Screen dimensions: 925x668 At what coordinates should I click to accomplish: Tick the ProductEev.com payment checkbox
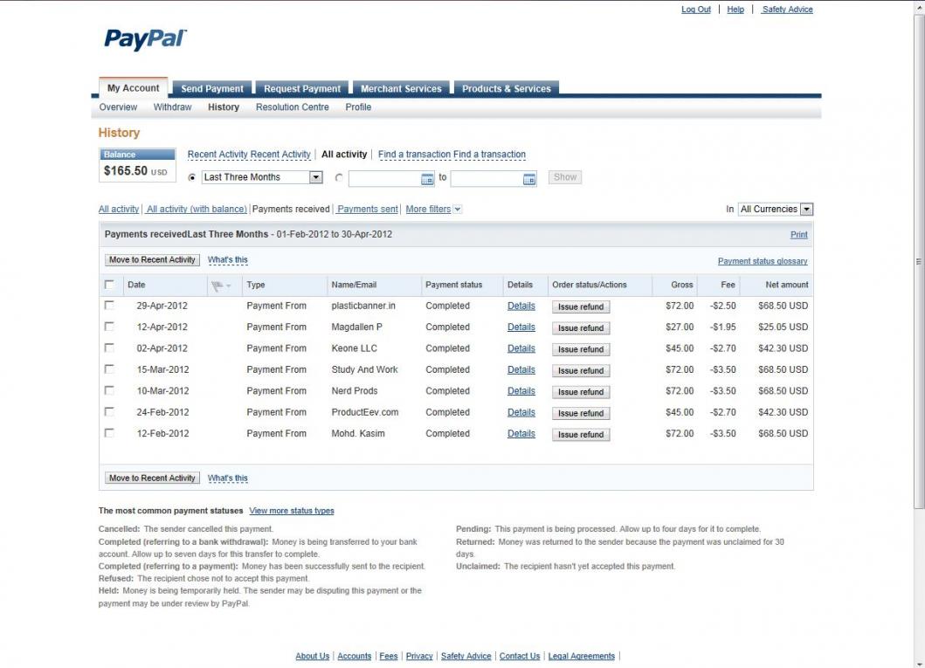click(109, 411)
